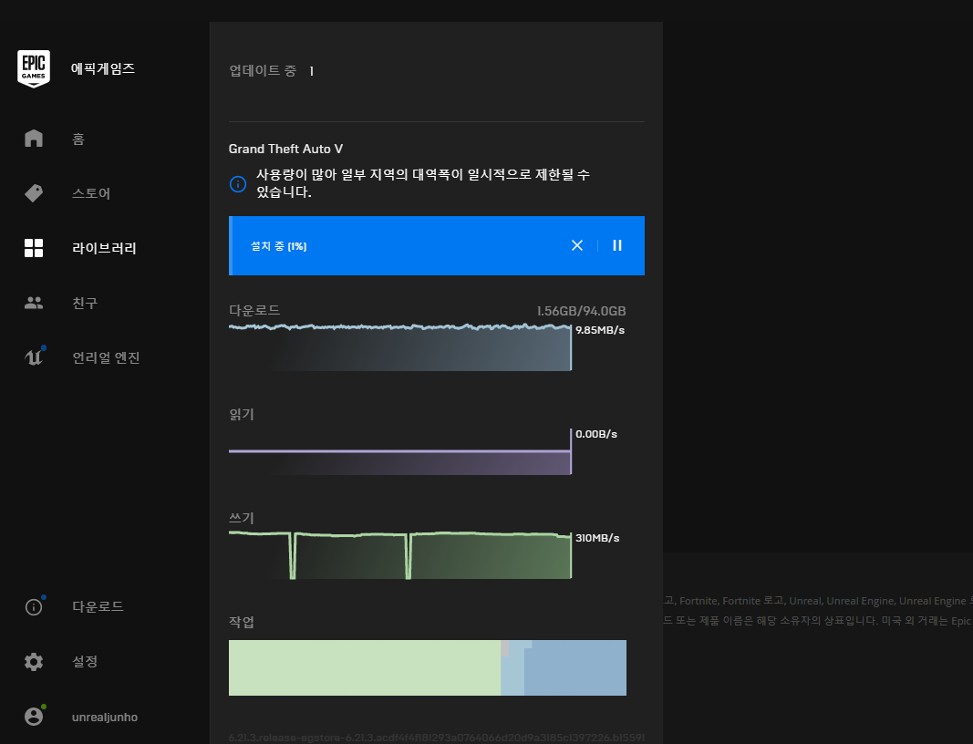Image resolution: width=973 pixels, height=744 pixels.
Task: Click the 0.00B/s read speed value
Action: (596, 434)
